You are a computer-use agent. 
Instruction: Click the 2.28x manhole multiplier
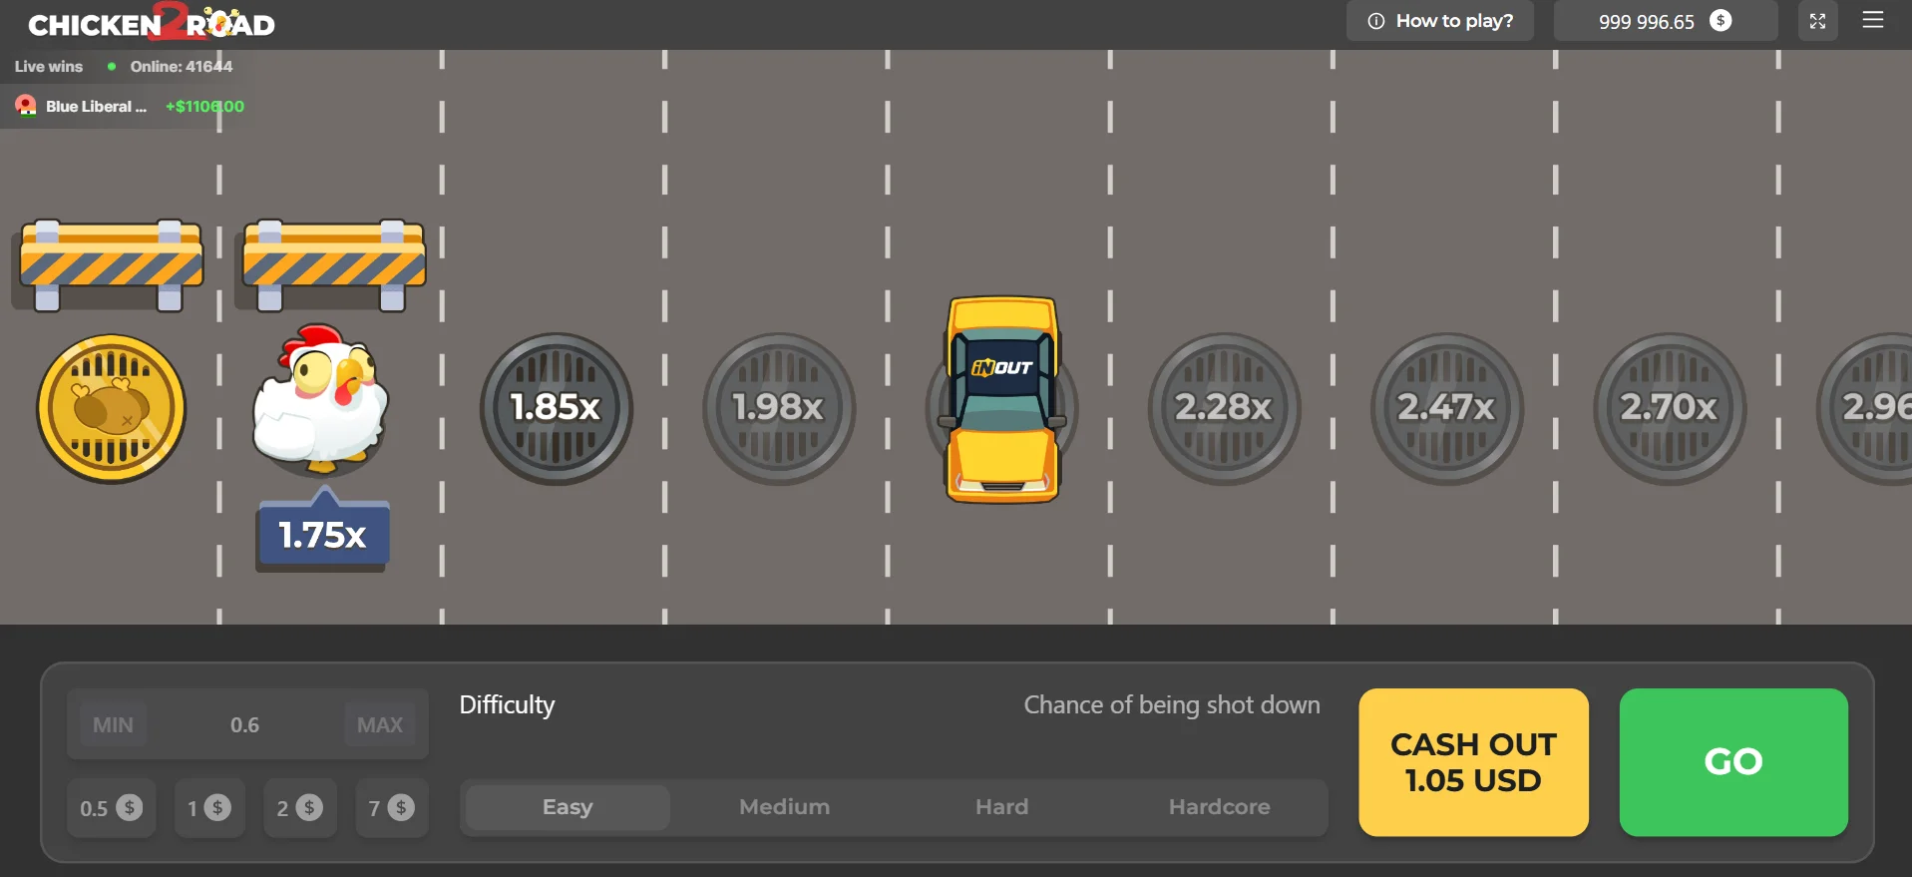[x=1224, y=409]
